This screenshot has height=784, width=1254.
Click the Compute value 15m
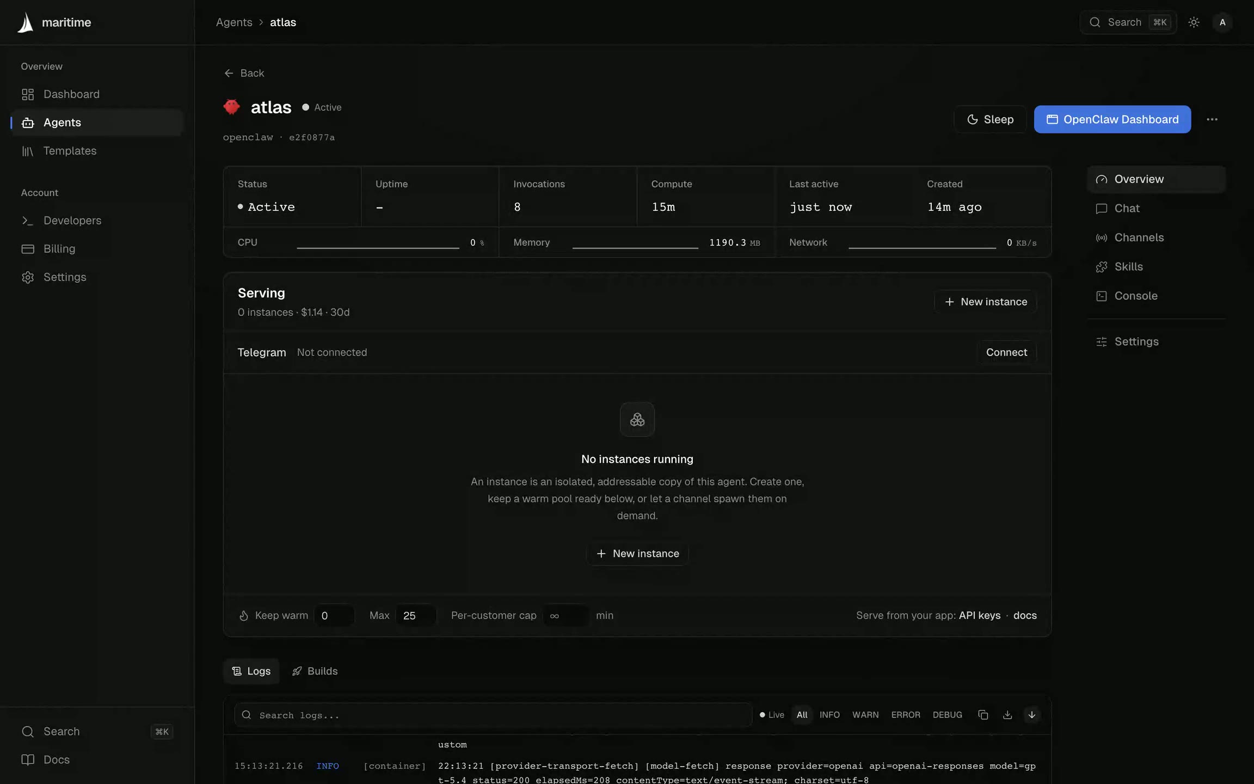click(x=663, y=207)
